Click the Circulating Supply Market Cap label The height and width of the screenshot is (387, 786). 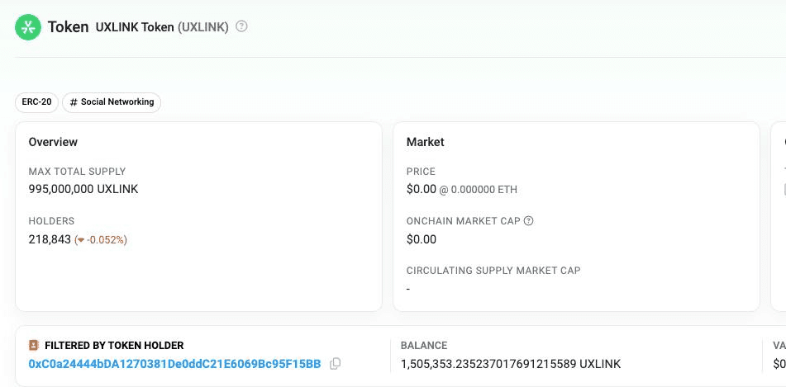point(493,271)
